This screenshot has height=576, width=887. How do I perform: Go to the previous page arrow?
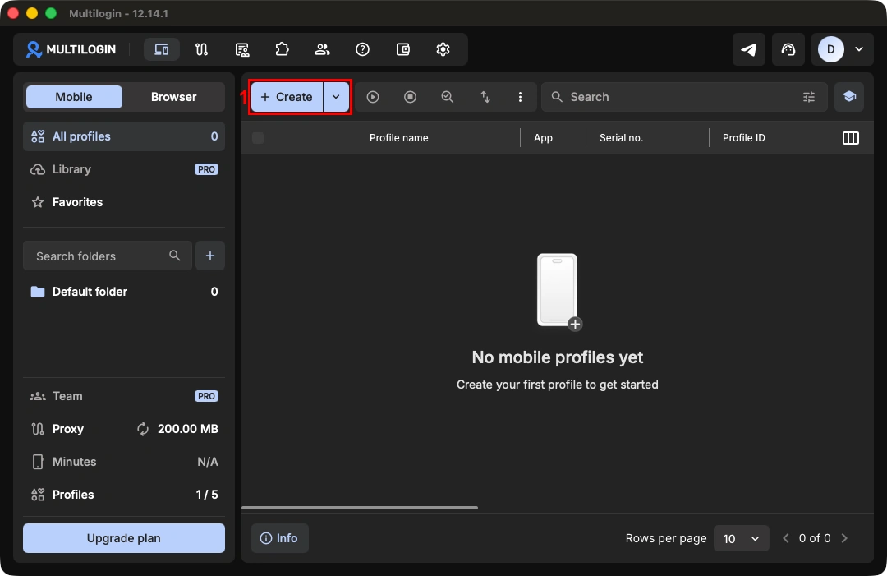pos(786,538)
